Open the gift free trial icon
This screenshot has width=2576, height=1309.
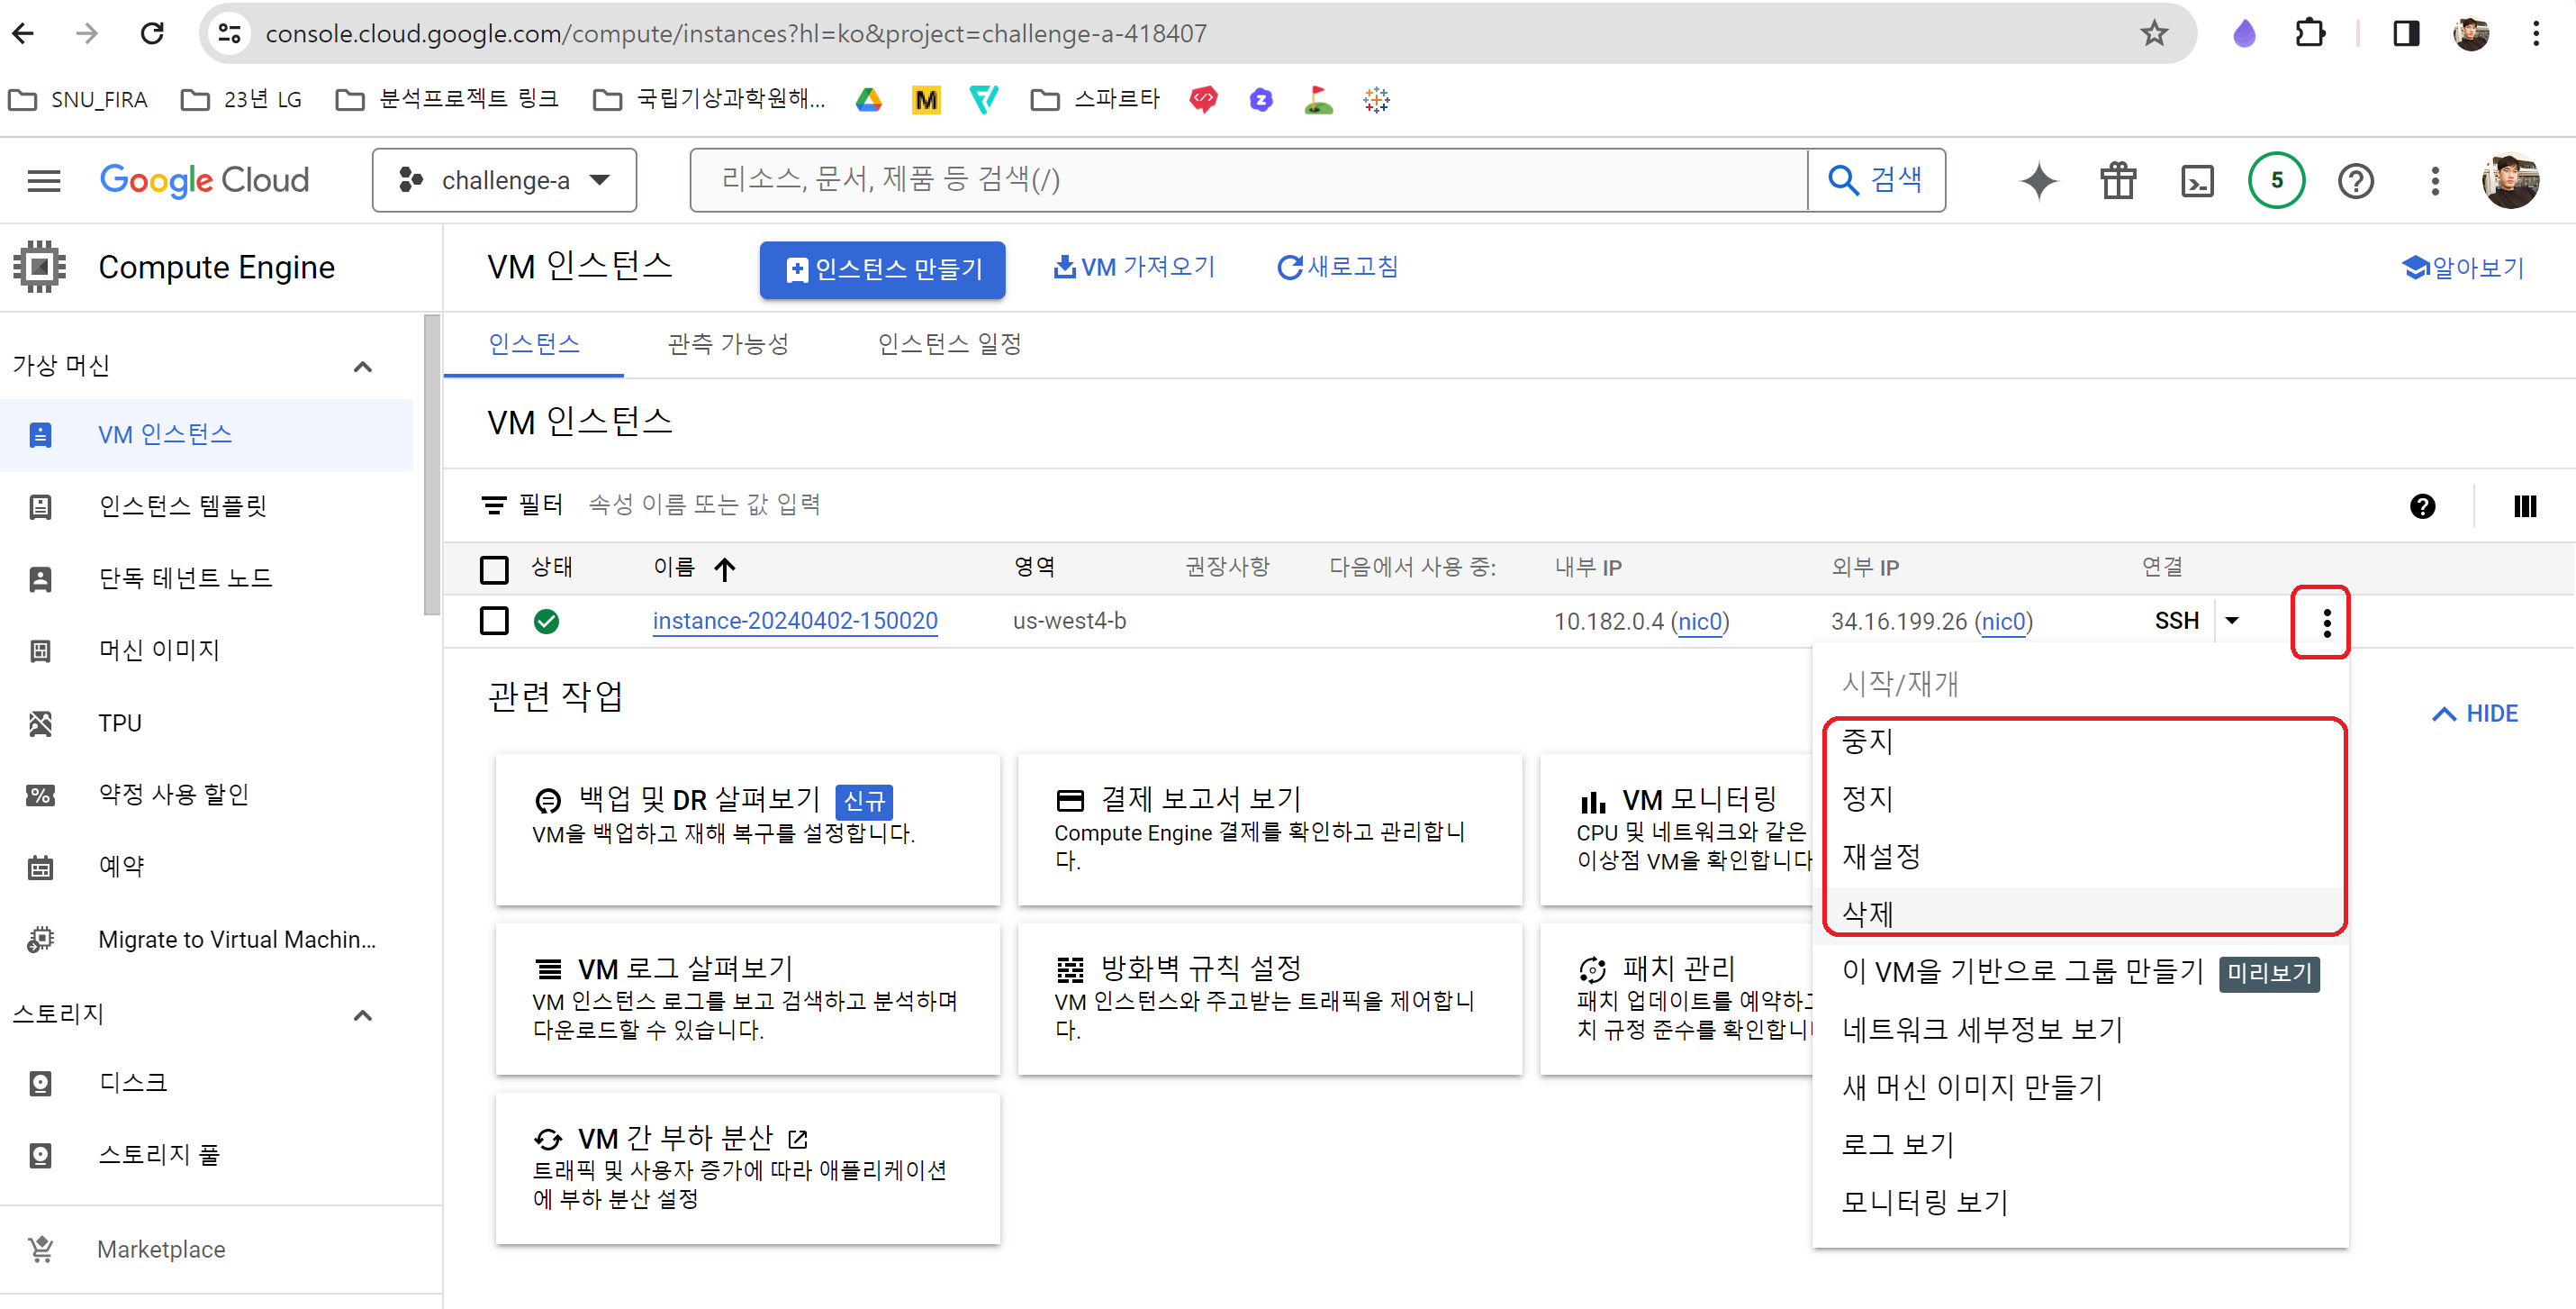(2117, 181)
